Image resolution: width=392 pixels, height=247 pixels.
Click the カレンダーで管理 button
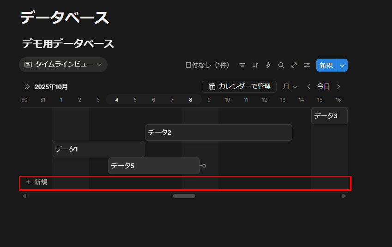(x=239, y=87)
